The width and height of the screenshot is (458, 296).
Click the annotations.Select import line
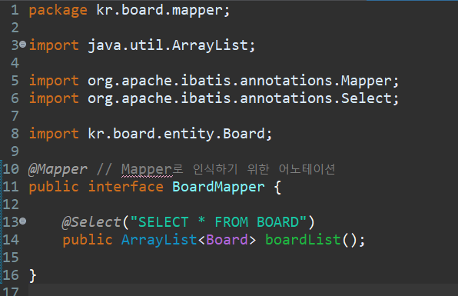(214, 98)
